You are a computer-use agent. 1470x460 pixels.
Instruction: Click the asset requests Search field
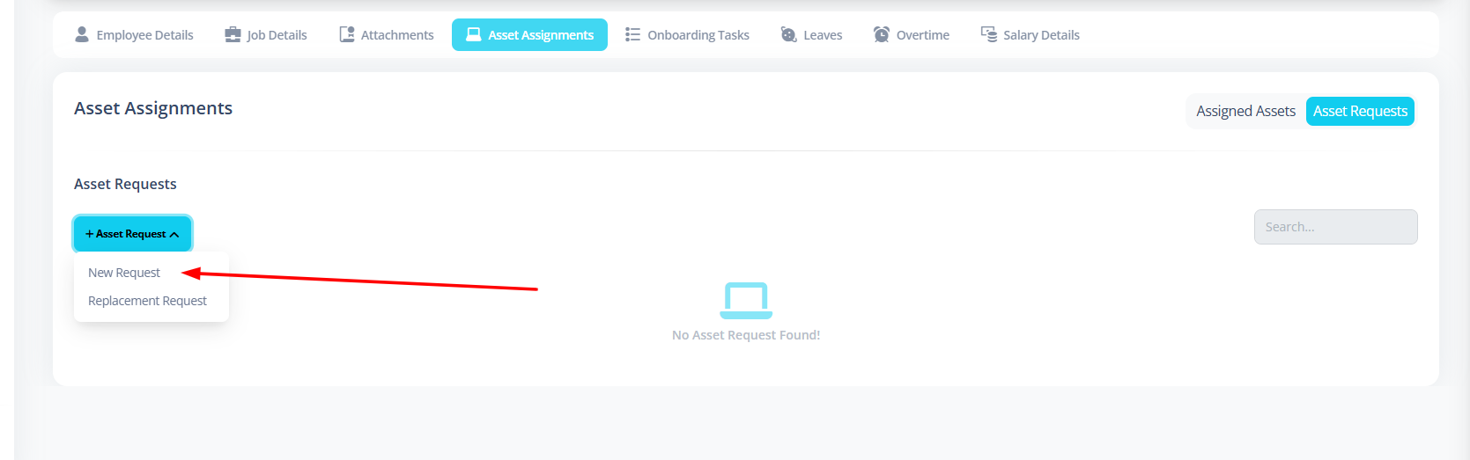1335,227
